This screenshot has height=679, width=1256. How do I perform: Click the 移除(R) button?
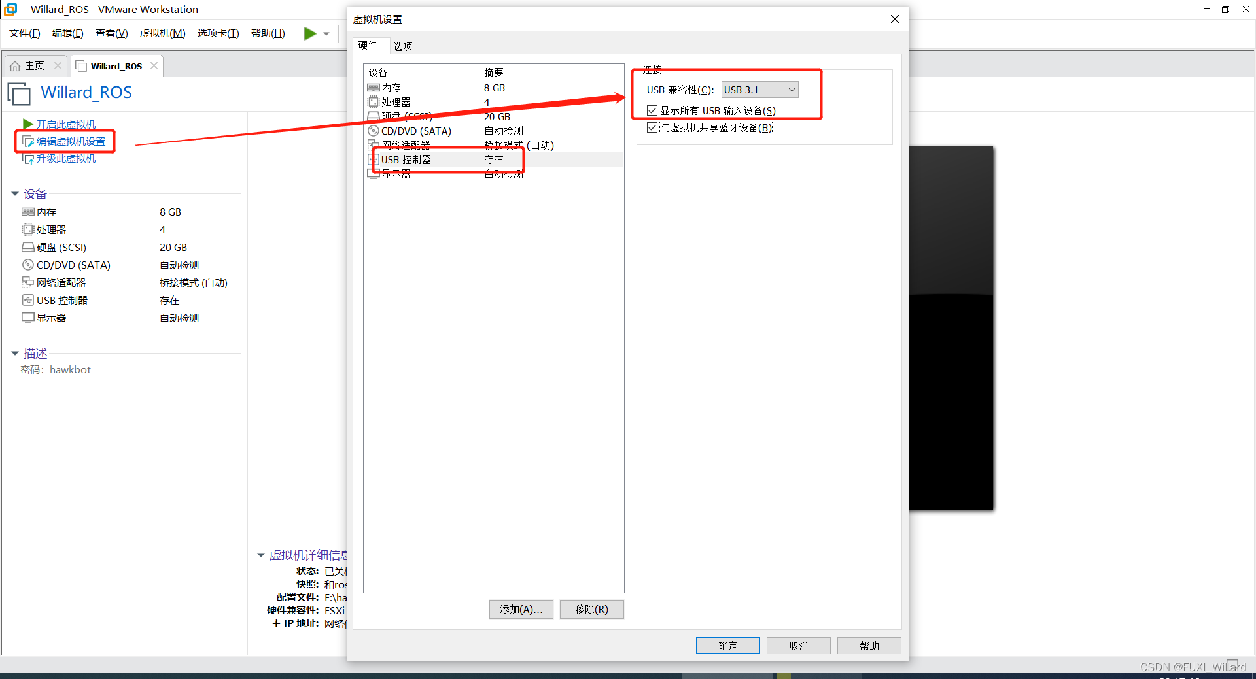[592, 609]
